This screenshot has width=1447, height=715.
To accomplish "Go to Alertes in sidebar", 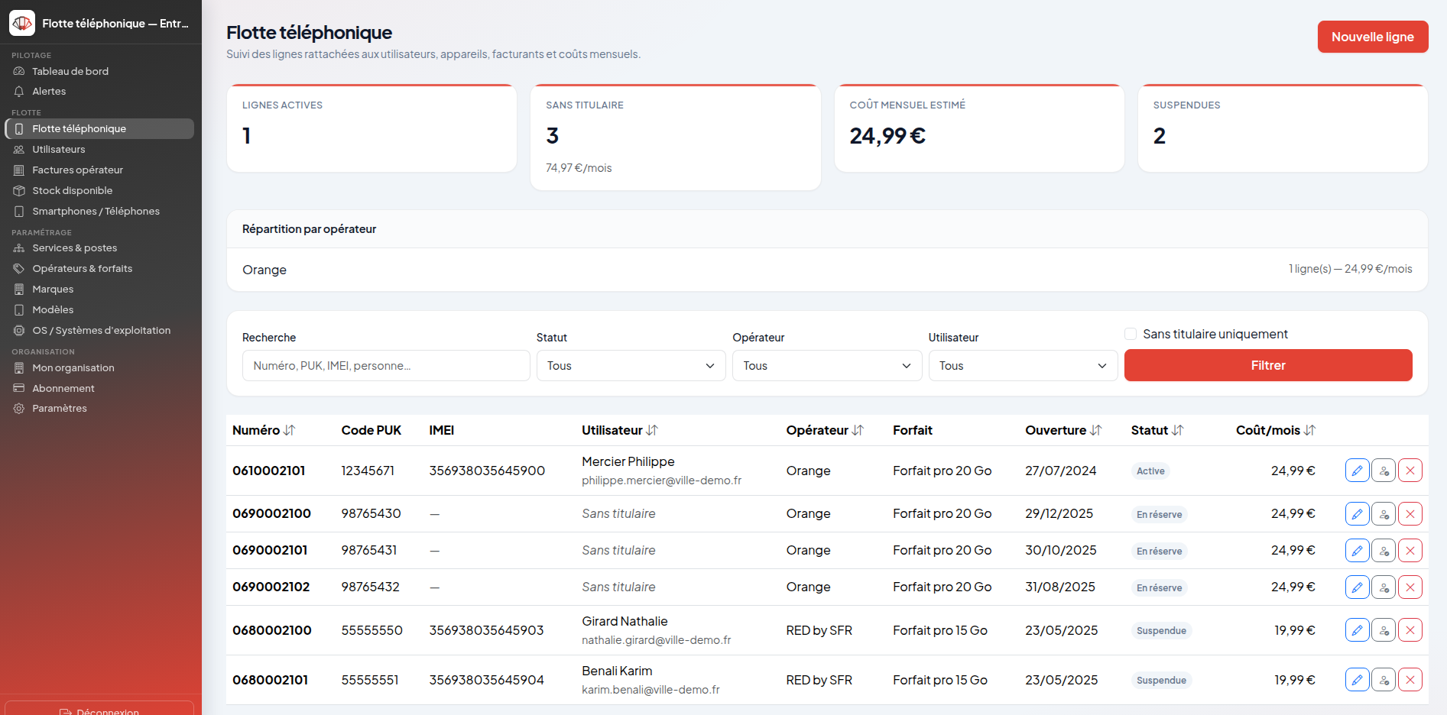I will (x=99, y=92).
